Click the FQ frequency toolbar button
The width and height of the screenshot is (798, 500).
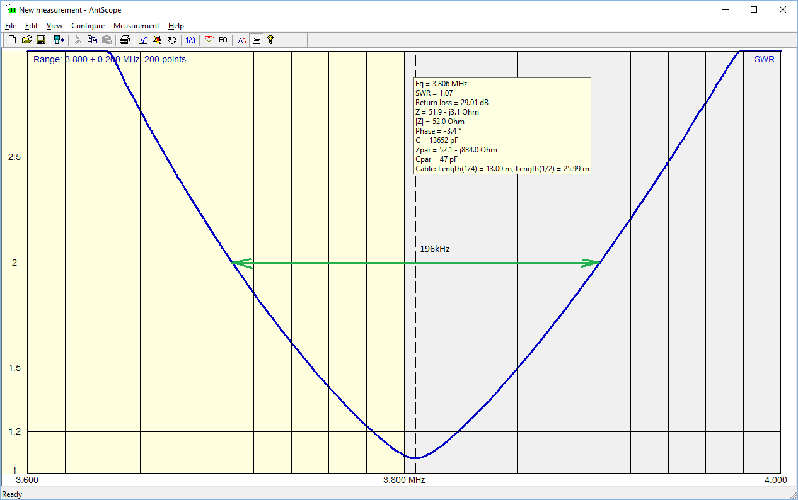tap(223, 40)
